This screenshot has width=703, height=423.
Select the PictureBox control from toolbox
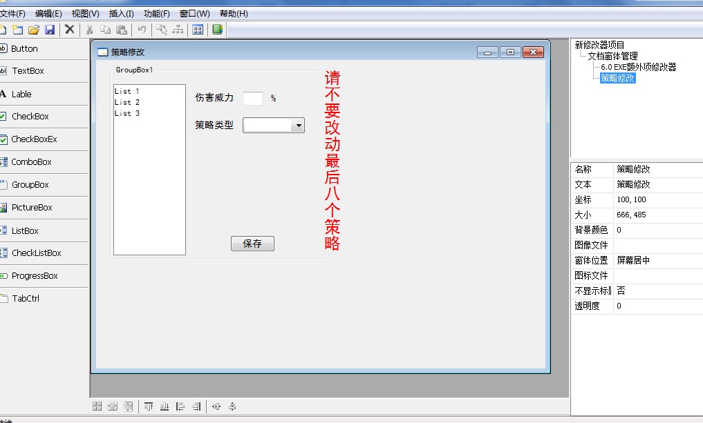[x=44, y=208]
